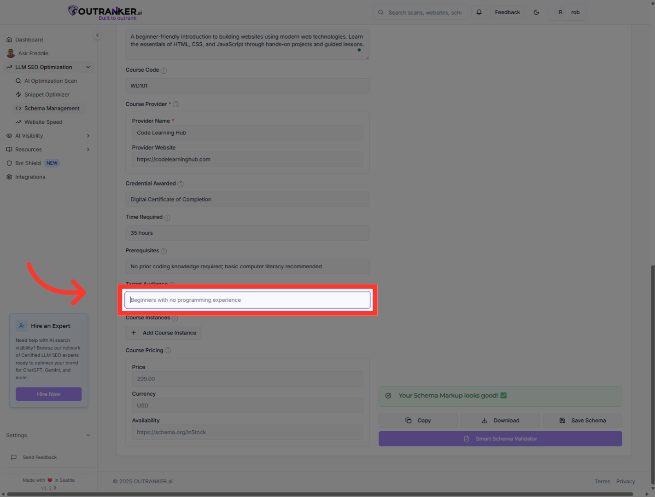Image resolution: width=655 pixels, height=497 pixels.
Task: Collapse the left sidebar
Action: (x=97, y=35)
